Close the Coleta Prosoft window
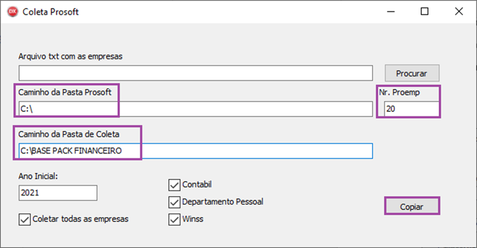 point(458,11)
